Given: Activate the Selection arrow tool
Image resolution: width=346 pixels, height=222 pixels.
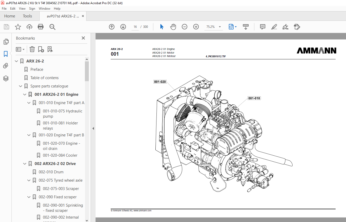Looking at the screenshot, I should coord(162,27).
